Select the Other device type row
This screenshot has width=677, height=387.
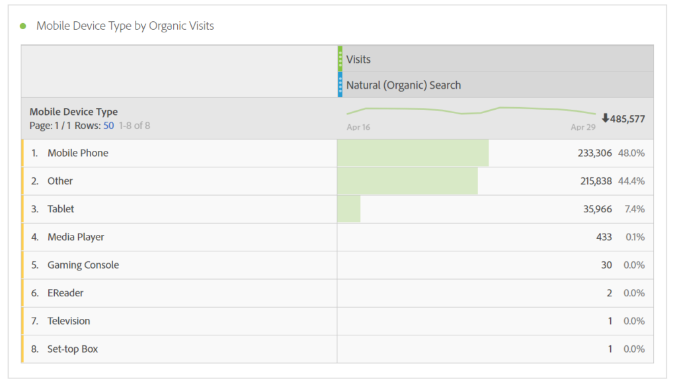60,181
